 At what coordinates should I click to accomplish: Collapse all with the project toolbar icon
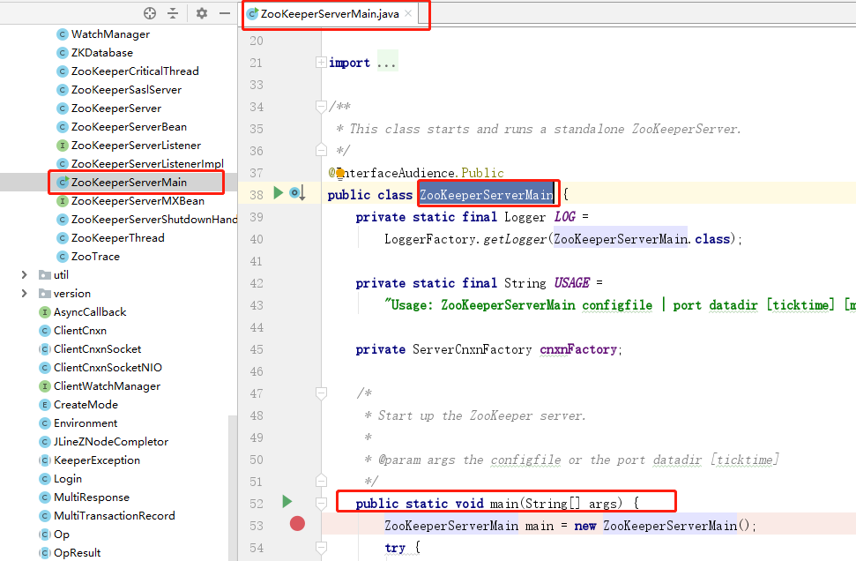pos(173,13)
